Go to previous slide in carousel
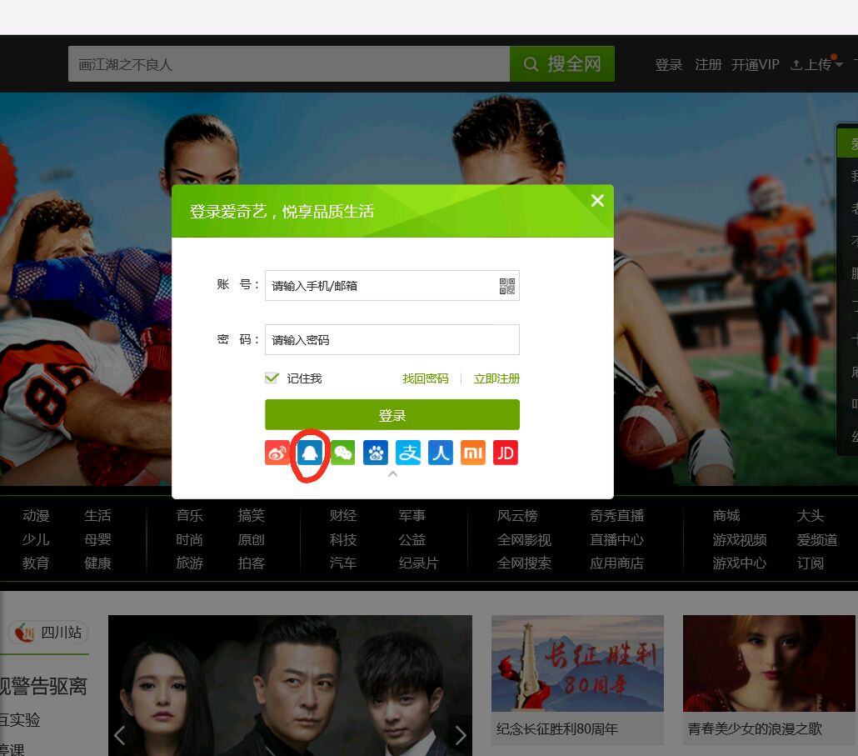 click(x=120, y=734)
